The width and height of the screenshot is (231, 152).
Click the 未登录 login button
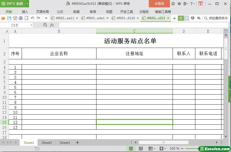coord(159,4)
